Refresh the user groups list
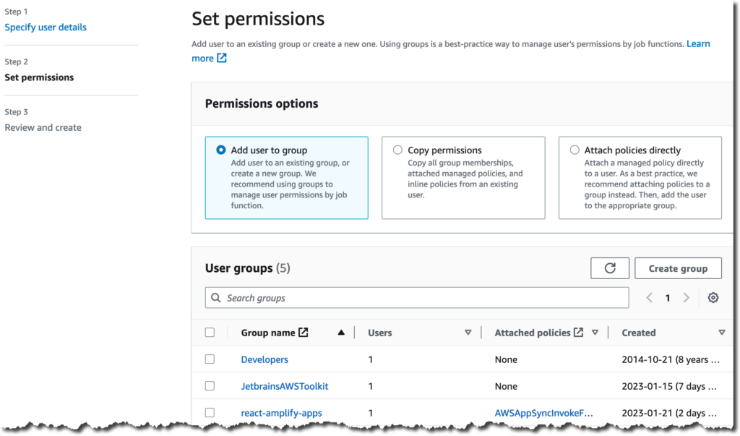Screen dimensions: 740x436 [610, 268]
